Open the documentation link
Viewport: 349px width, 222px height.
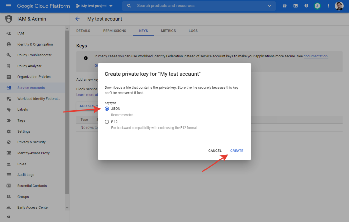(316, 56)
